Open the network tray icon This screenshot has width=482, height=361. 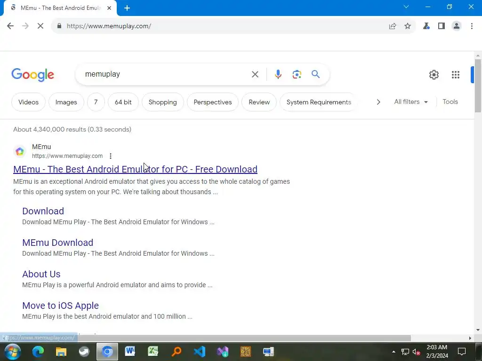click(405, 352)
